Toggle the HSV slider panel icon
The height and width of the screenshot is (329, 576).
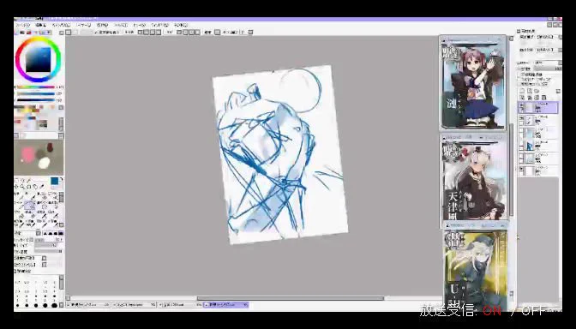28,33
